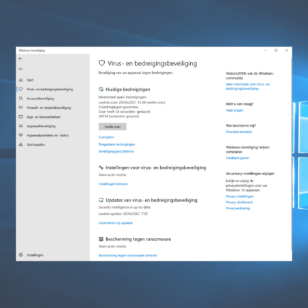
Task: Open Beveiligingsgeschiedenis link
Action: [x=116, y=151]
